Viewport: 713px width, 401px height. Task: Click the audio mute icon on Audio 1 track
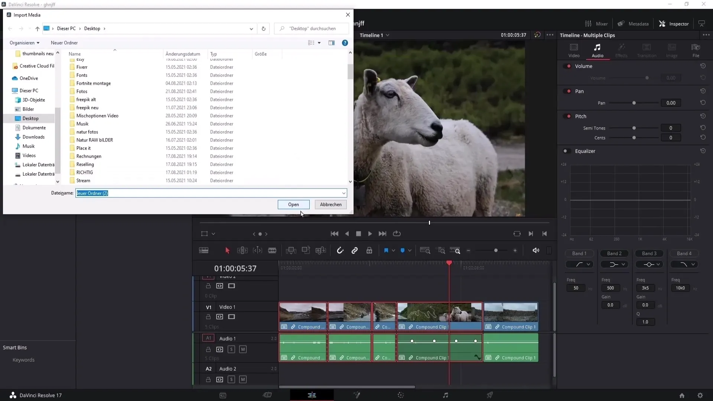(x=243, y=349)
